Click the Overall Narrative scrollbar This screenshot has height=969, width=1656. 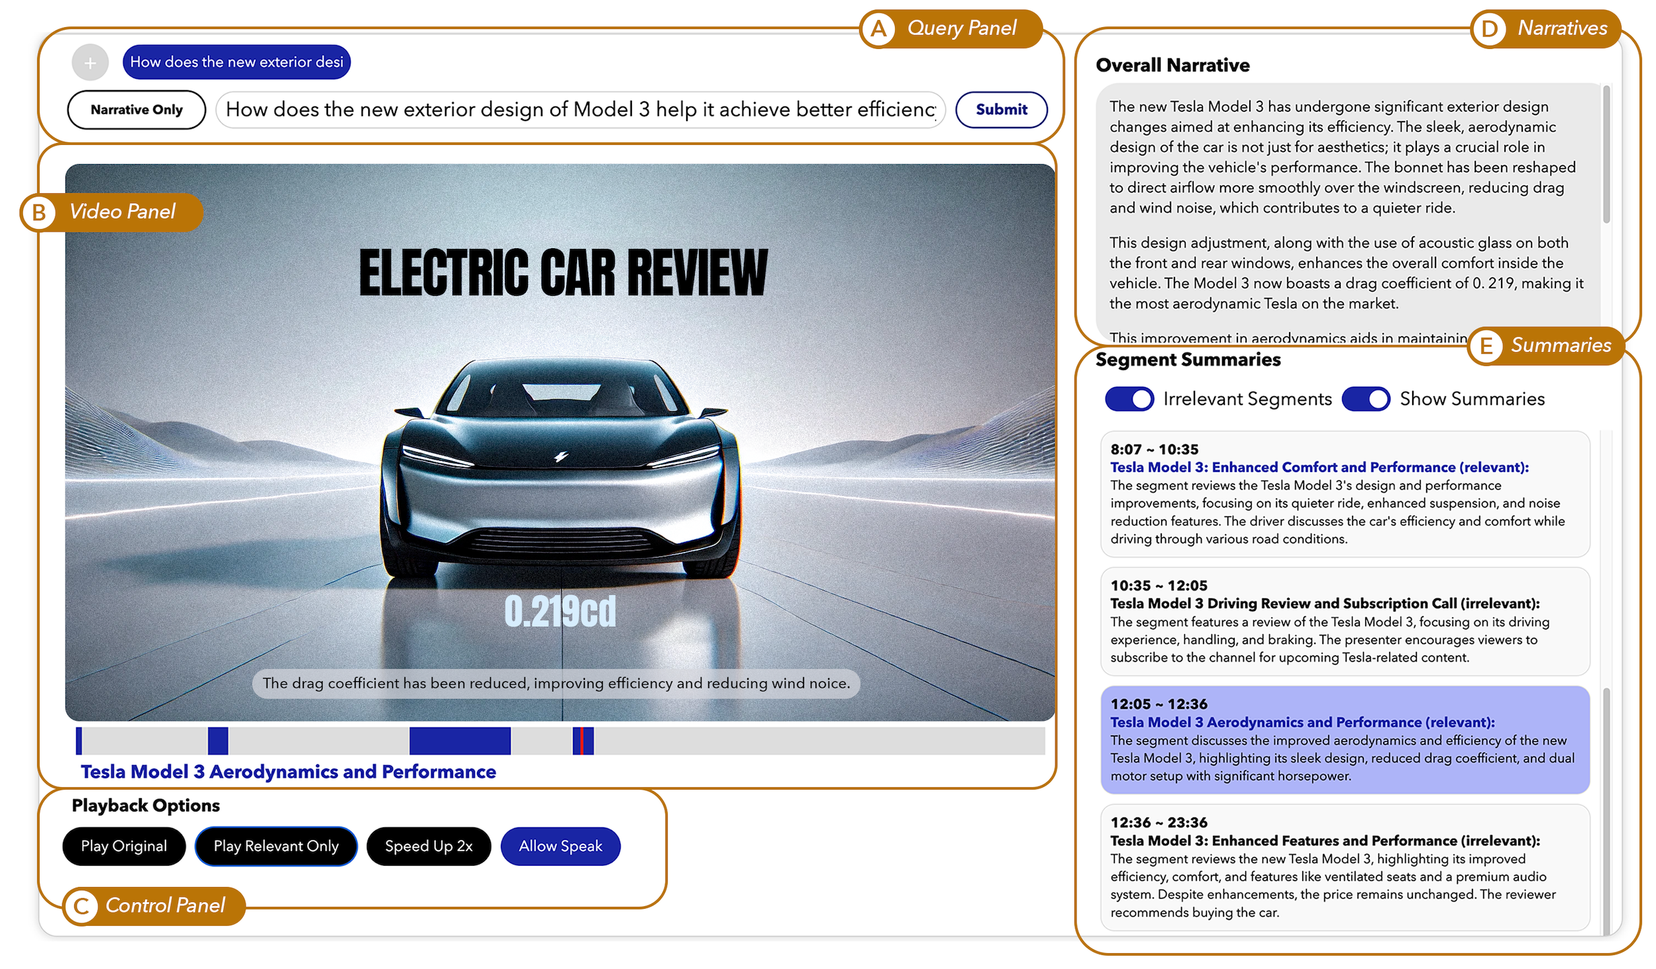[1606, 154]
